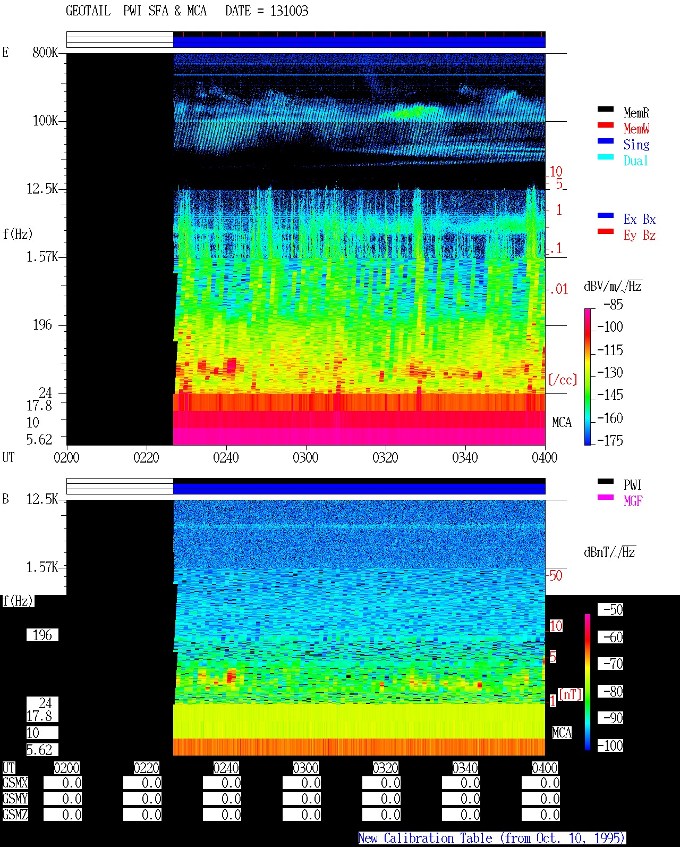Click the GSMZ value under 0400
The height and width of the screenshot is (847, 680).
pyautogui.click(x=541, y=815)
